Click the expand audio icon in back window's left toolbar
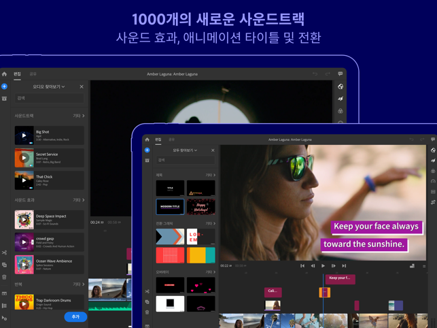Image resolution: width=437 pixels, height=328 pixels. click(4, 293)
